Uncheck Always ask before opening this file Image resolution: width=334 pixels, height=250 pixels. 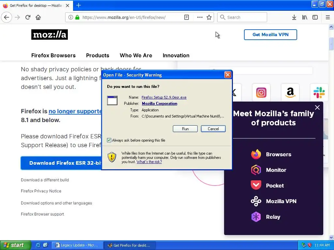pos(109,140)
